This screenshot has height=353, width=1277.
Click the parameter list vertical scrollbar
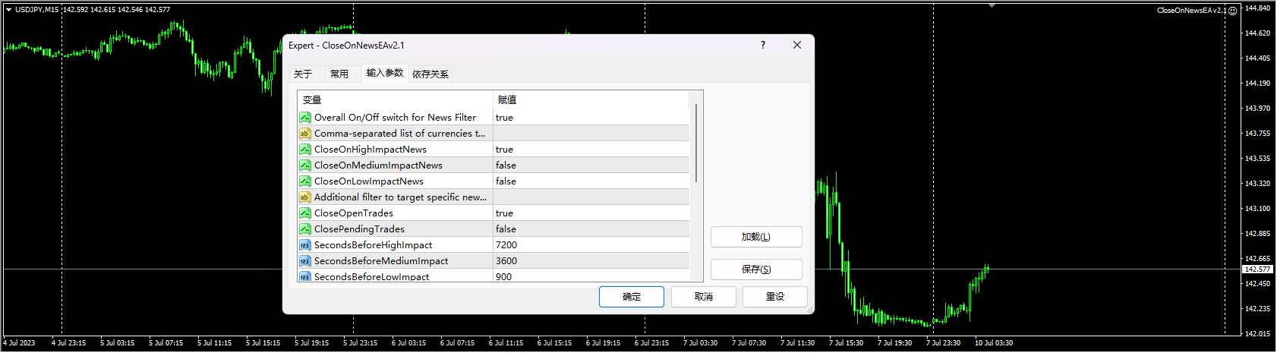point(696,144)
